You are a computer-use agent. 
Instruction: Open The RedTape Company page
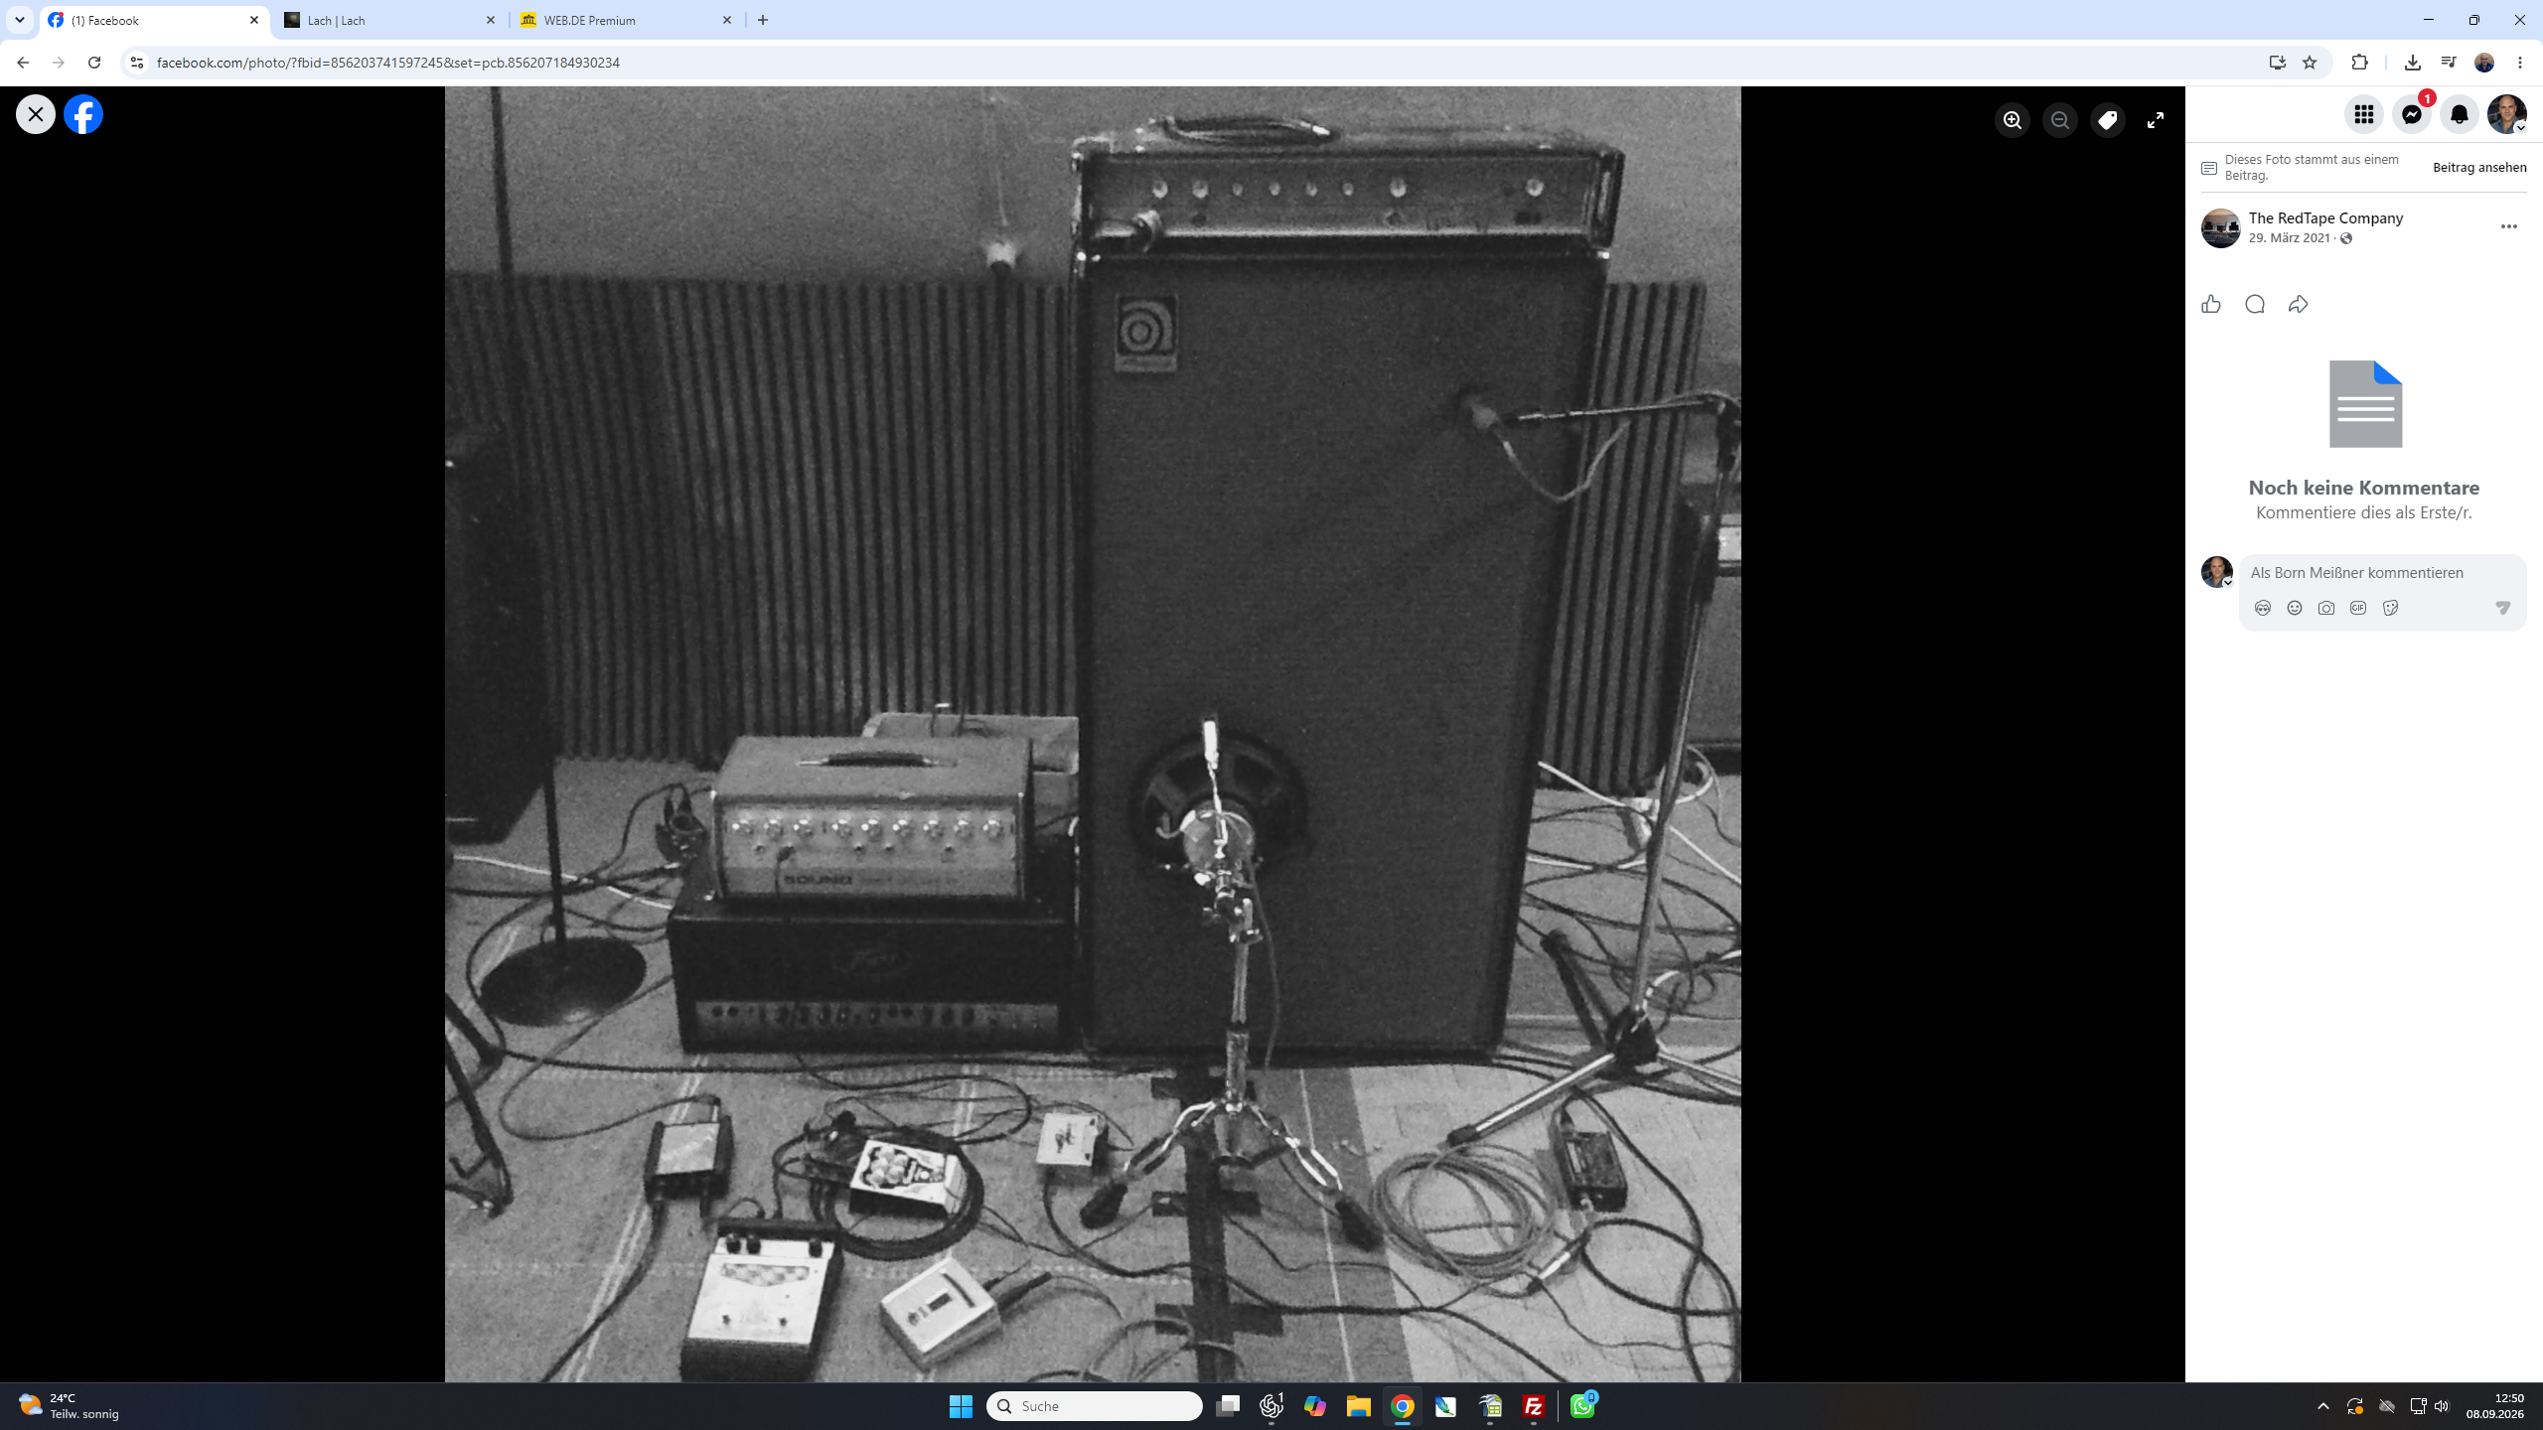pos(2325,217)
